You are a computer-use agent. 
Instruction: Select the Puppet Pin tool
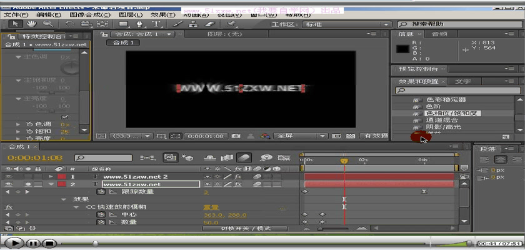click(x=231, y=24)
